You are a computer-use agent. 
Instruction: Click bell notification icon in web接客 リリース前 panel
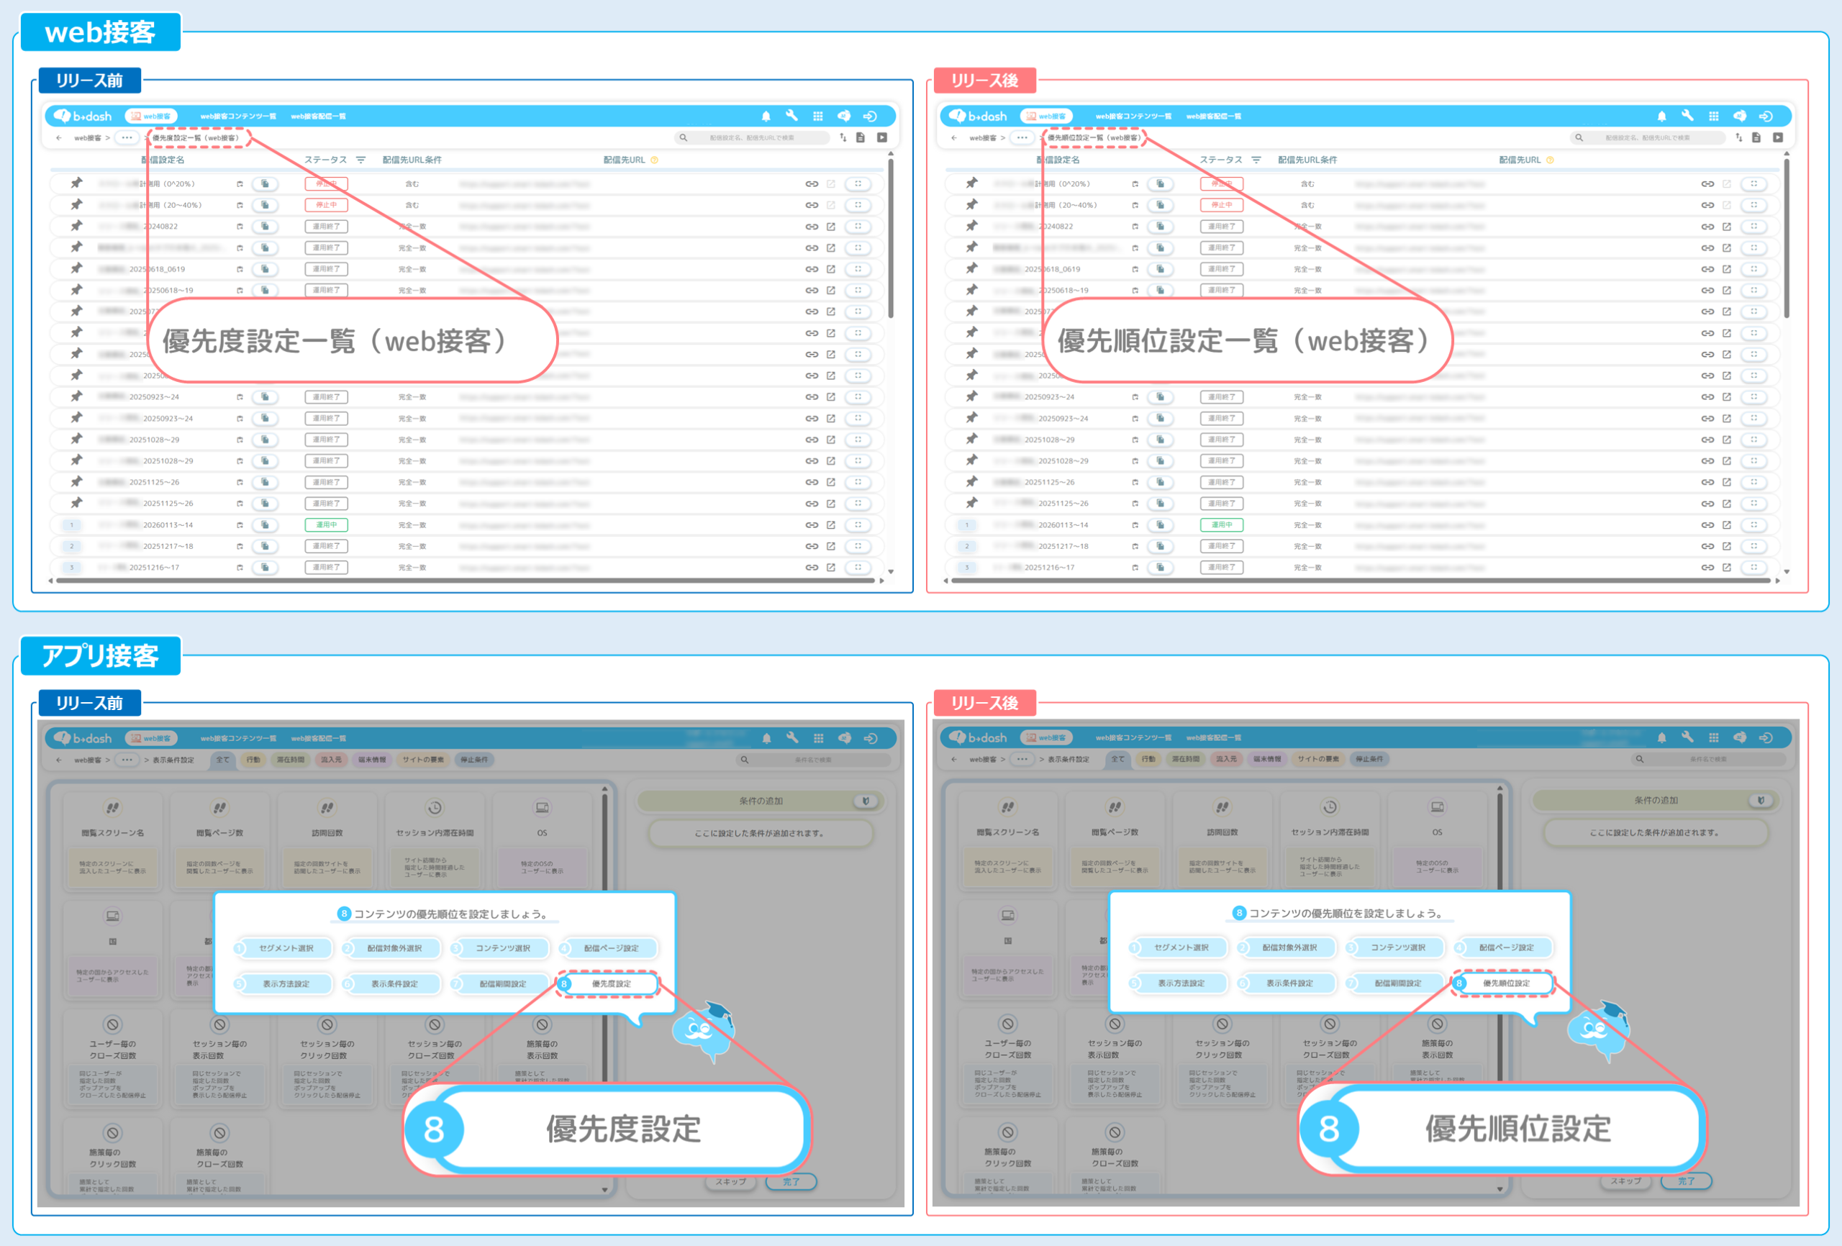pos(766,117)
